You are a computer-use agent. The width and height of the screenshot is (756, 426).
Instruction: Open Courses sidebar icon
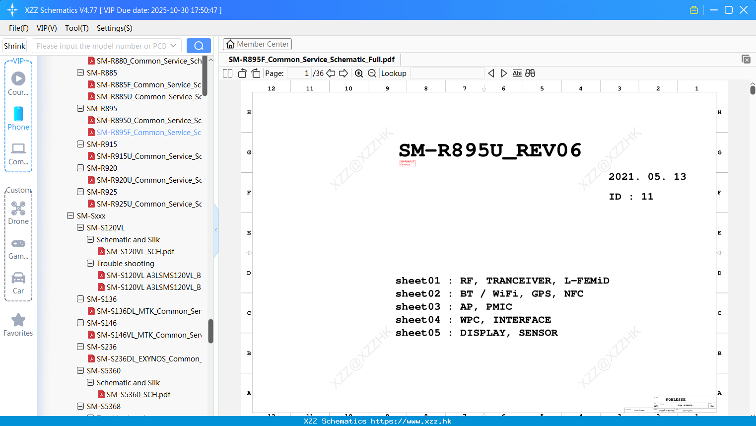point(18,83)
